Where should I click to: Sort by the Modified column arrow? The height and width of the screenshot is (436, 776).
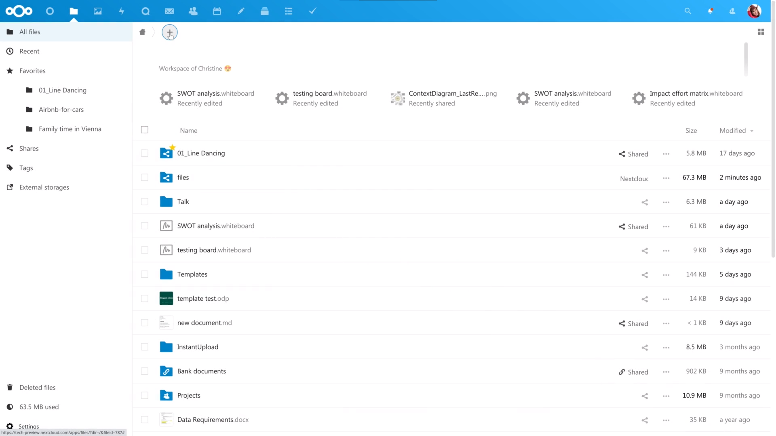click(752, 131)
